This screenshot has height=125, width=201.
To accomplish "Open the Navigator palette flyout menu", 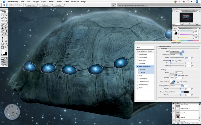I will pos(199,11).
